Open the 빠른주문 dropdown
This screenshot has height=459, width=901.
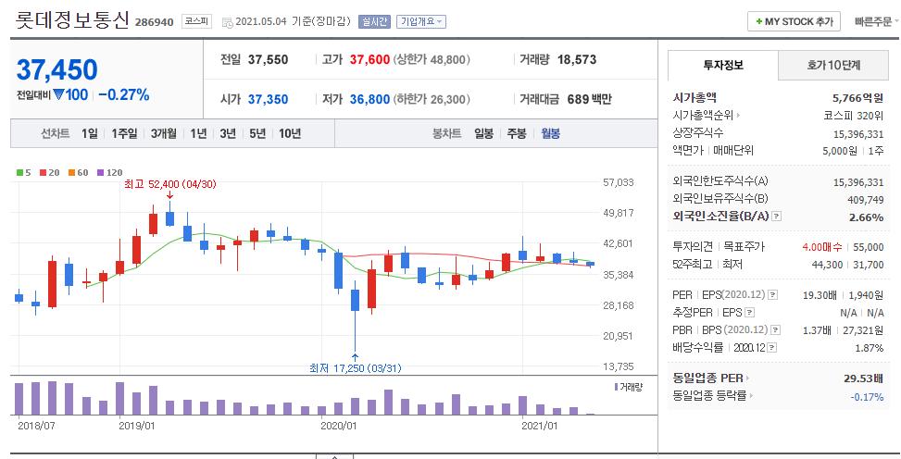point(876,21)
